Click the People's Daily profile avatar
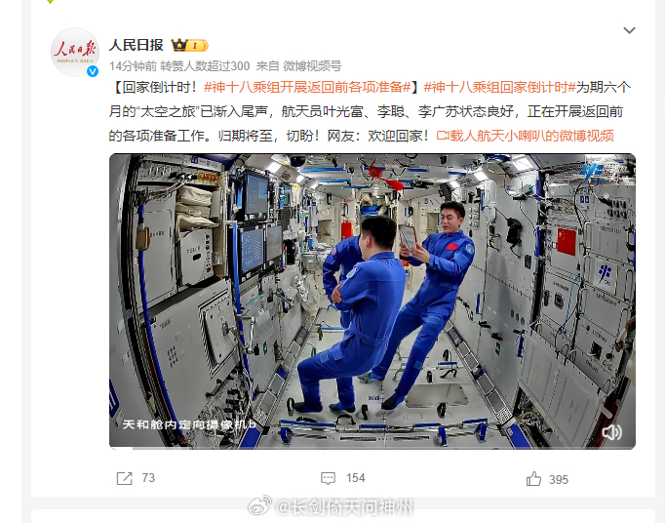 [x=75, y=52]
